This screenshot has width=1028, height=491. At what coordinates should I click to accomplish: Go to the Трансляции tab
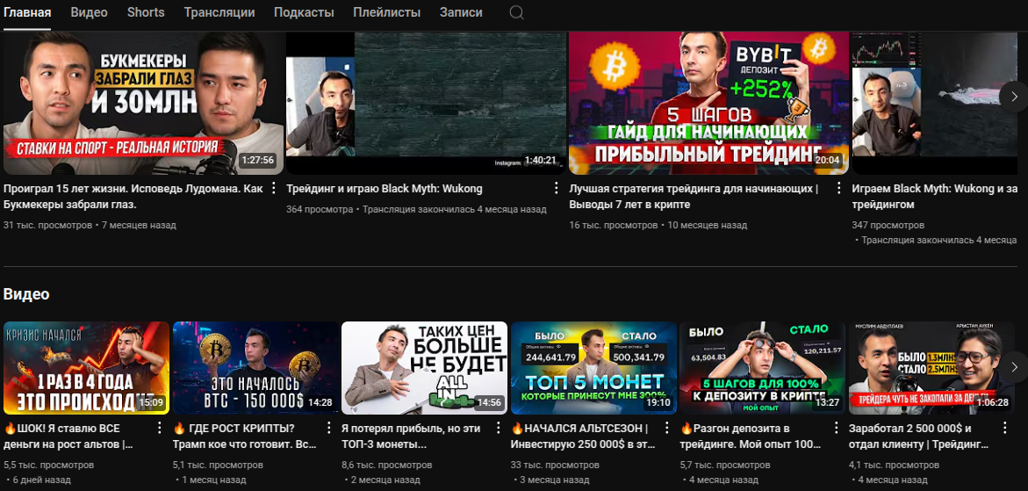(219, 12)
